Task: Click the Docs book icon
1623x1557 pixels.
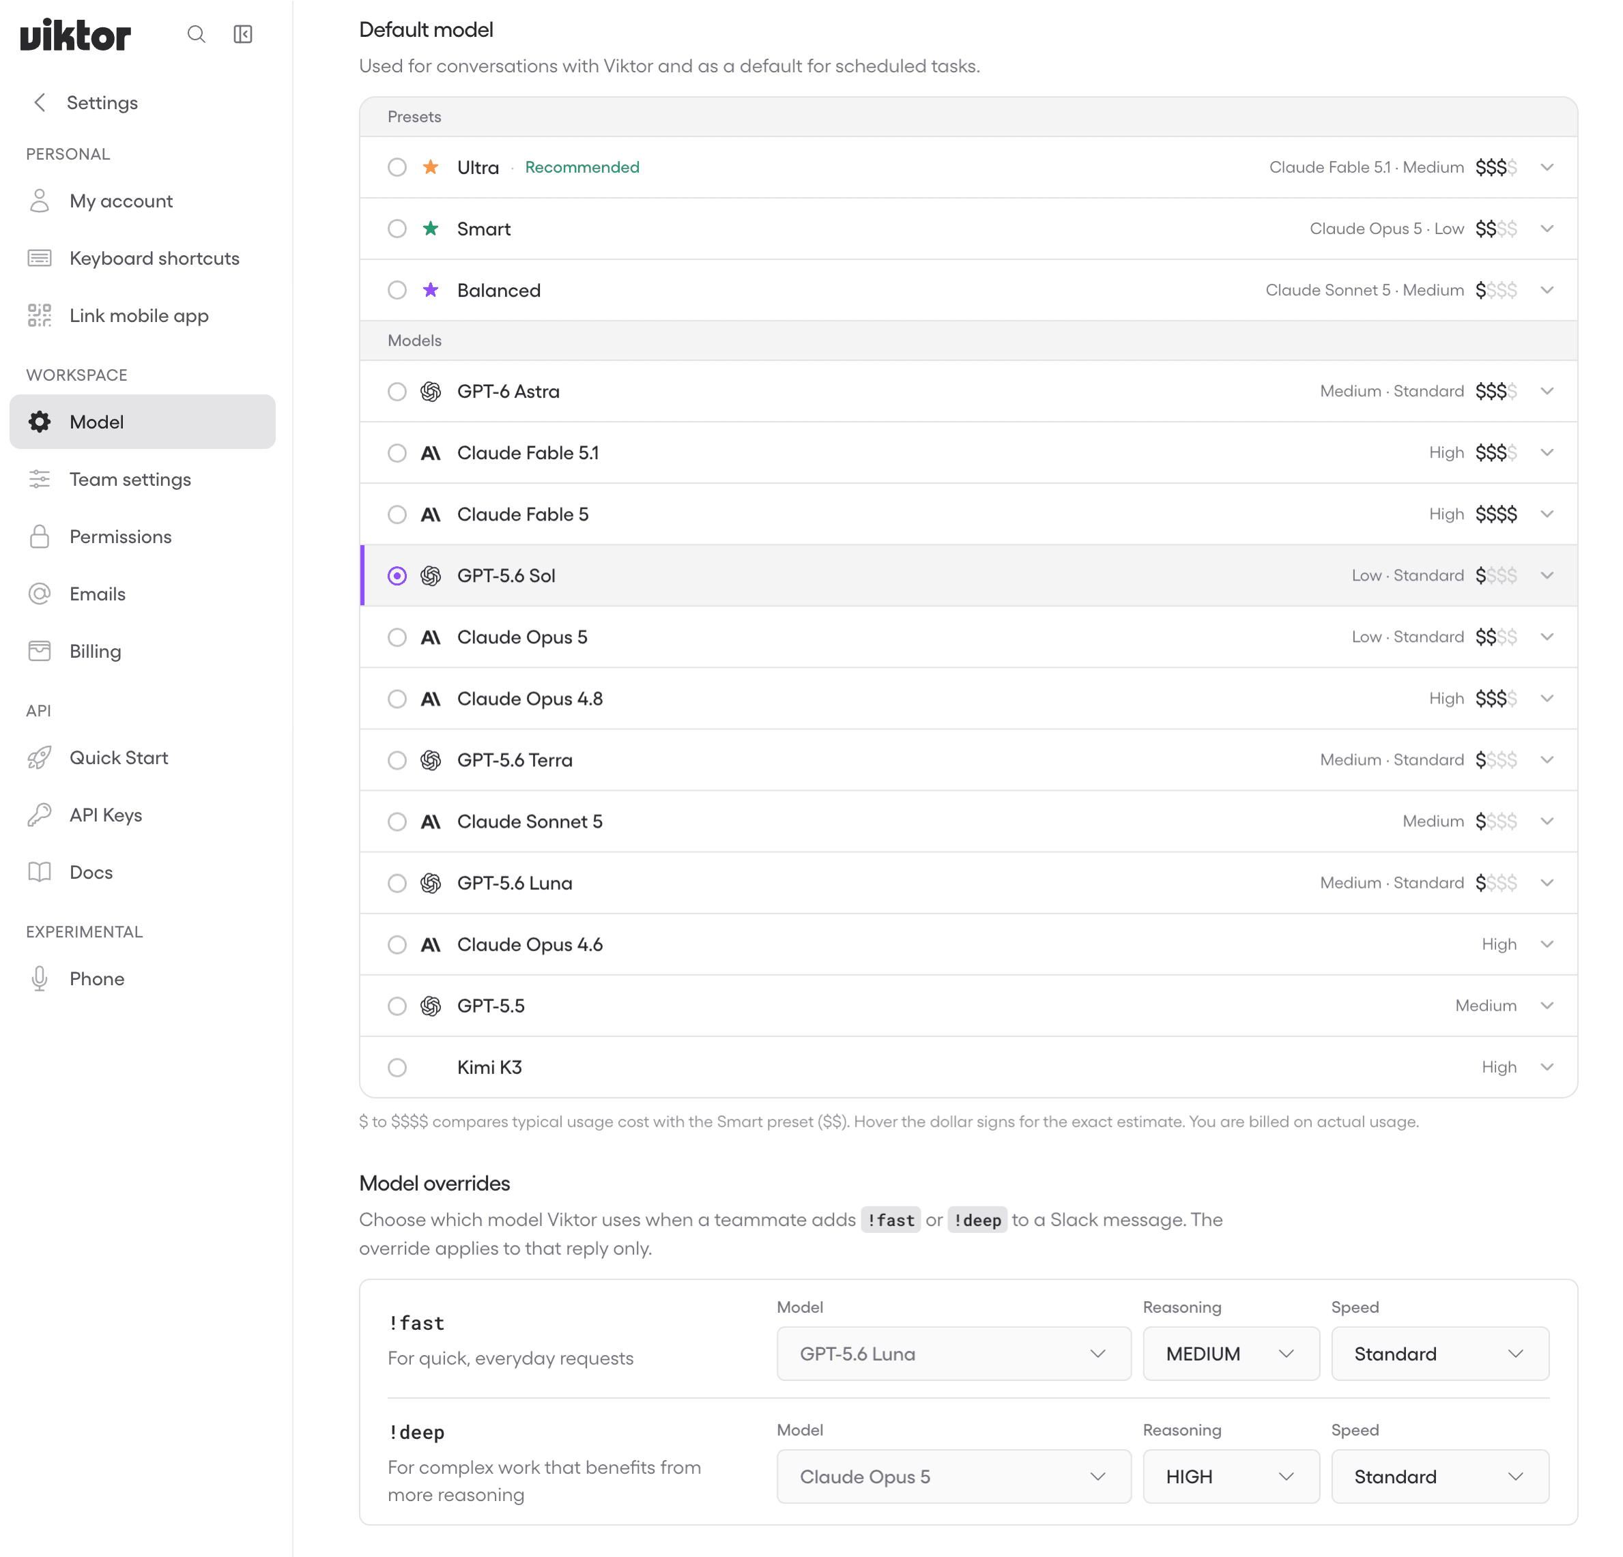Action: click(40, 873)
